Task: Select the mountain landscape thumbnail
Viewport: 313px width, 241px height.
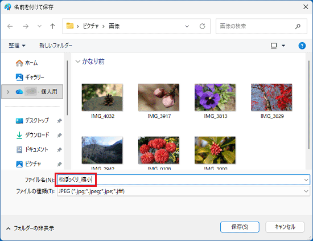Action: (102, 150)
